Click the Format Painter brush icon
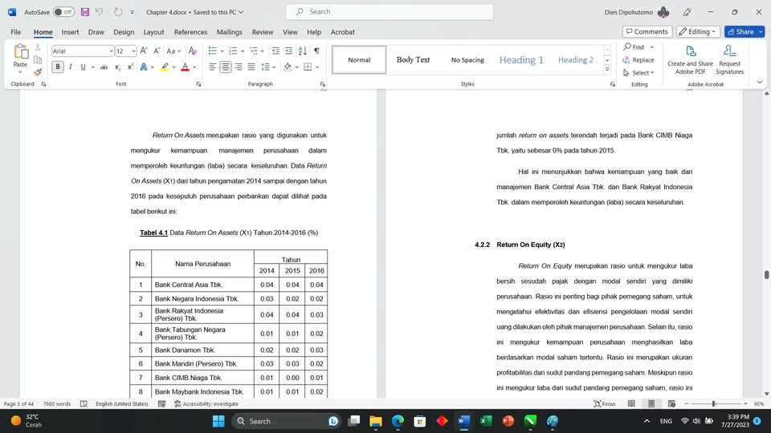 pos(38,72)
